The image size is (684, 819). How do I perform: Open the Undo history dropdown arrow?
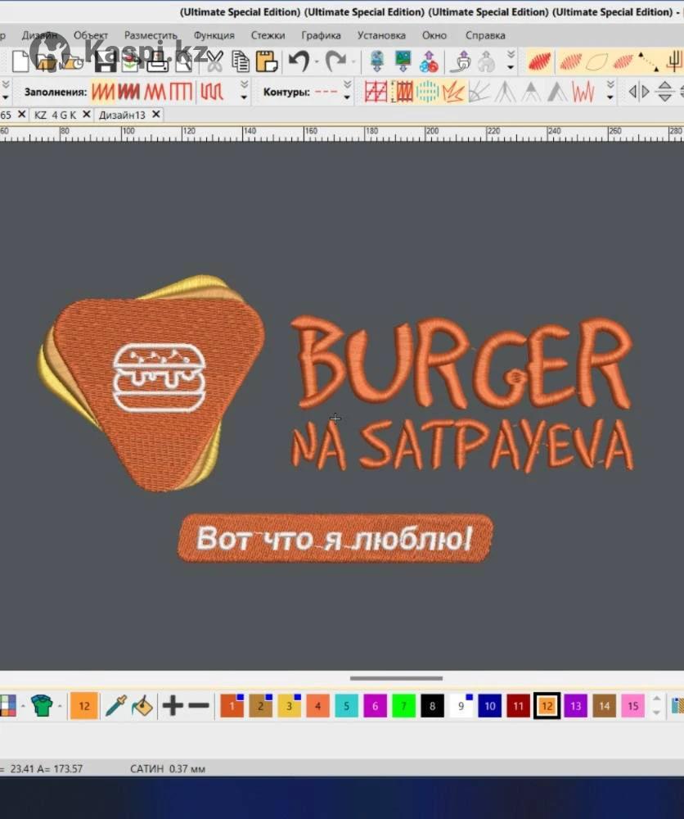316,62
